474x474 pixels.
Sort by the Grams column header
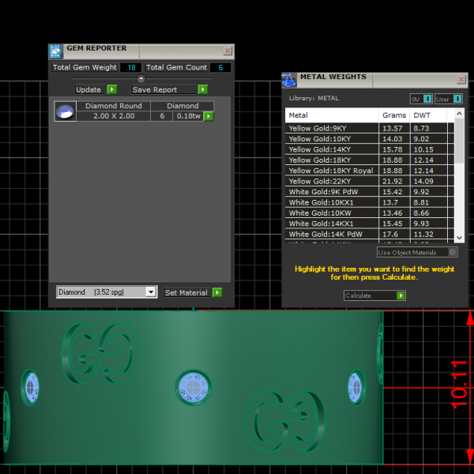coord(394,115)
